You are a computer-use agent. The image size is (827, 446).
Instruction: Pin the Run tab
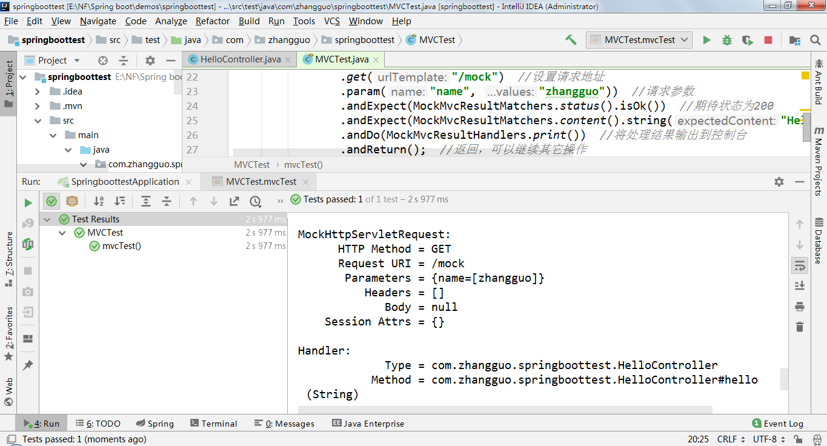[x=28, y=365]
